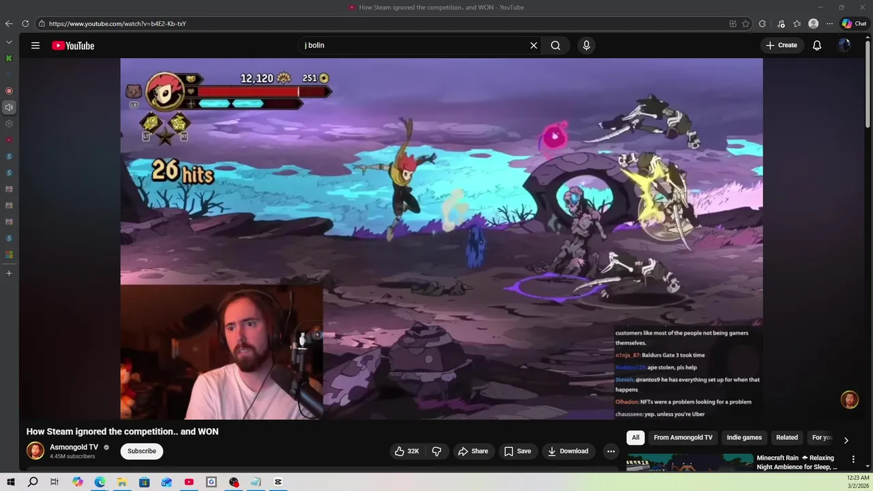Image resolution: width=873 pixels, height=491 pixels.
Task: Go back in the browser
Action: [x=9, y=24]
